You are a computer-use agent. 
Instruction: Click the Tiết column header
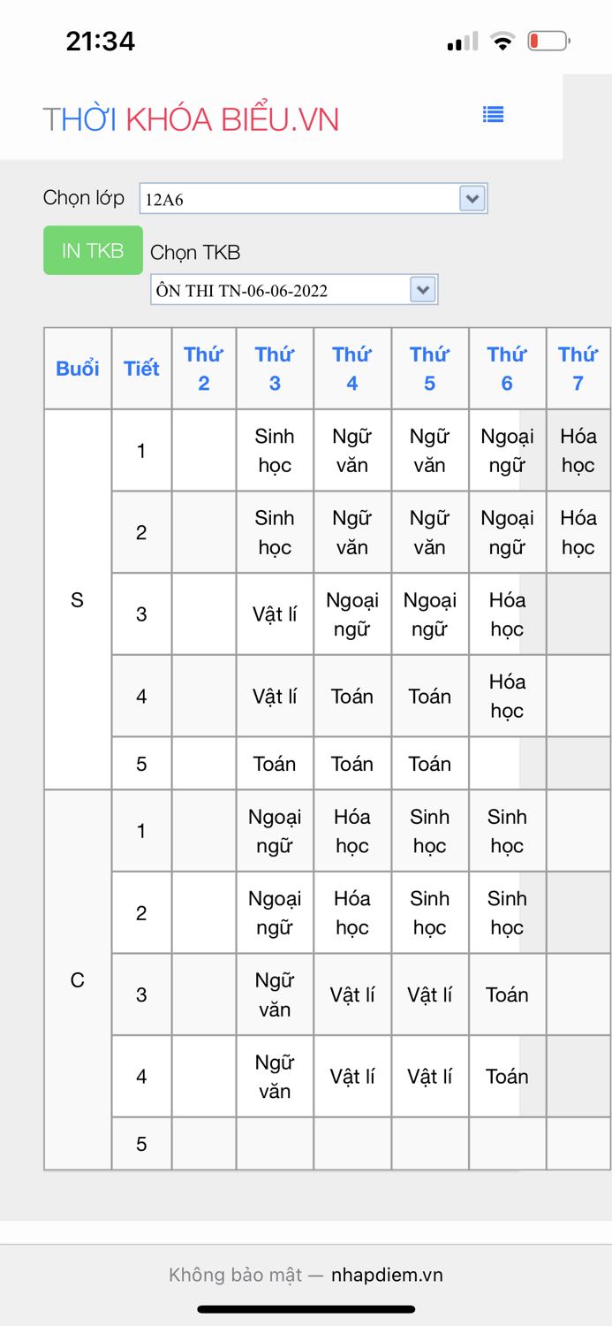click(x=141, y=369)
